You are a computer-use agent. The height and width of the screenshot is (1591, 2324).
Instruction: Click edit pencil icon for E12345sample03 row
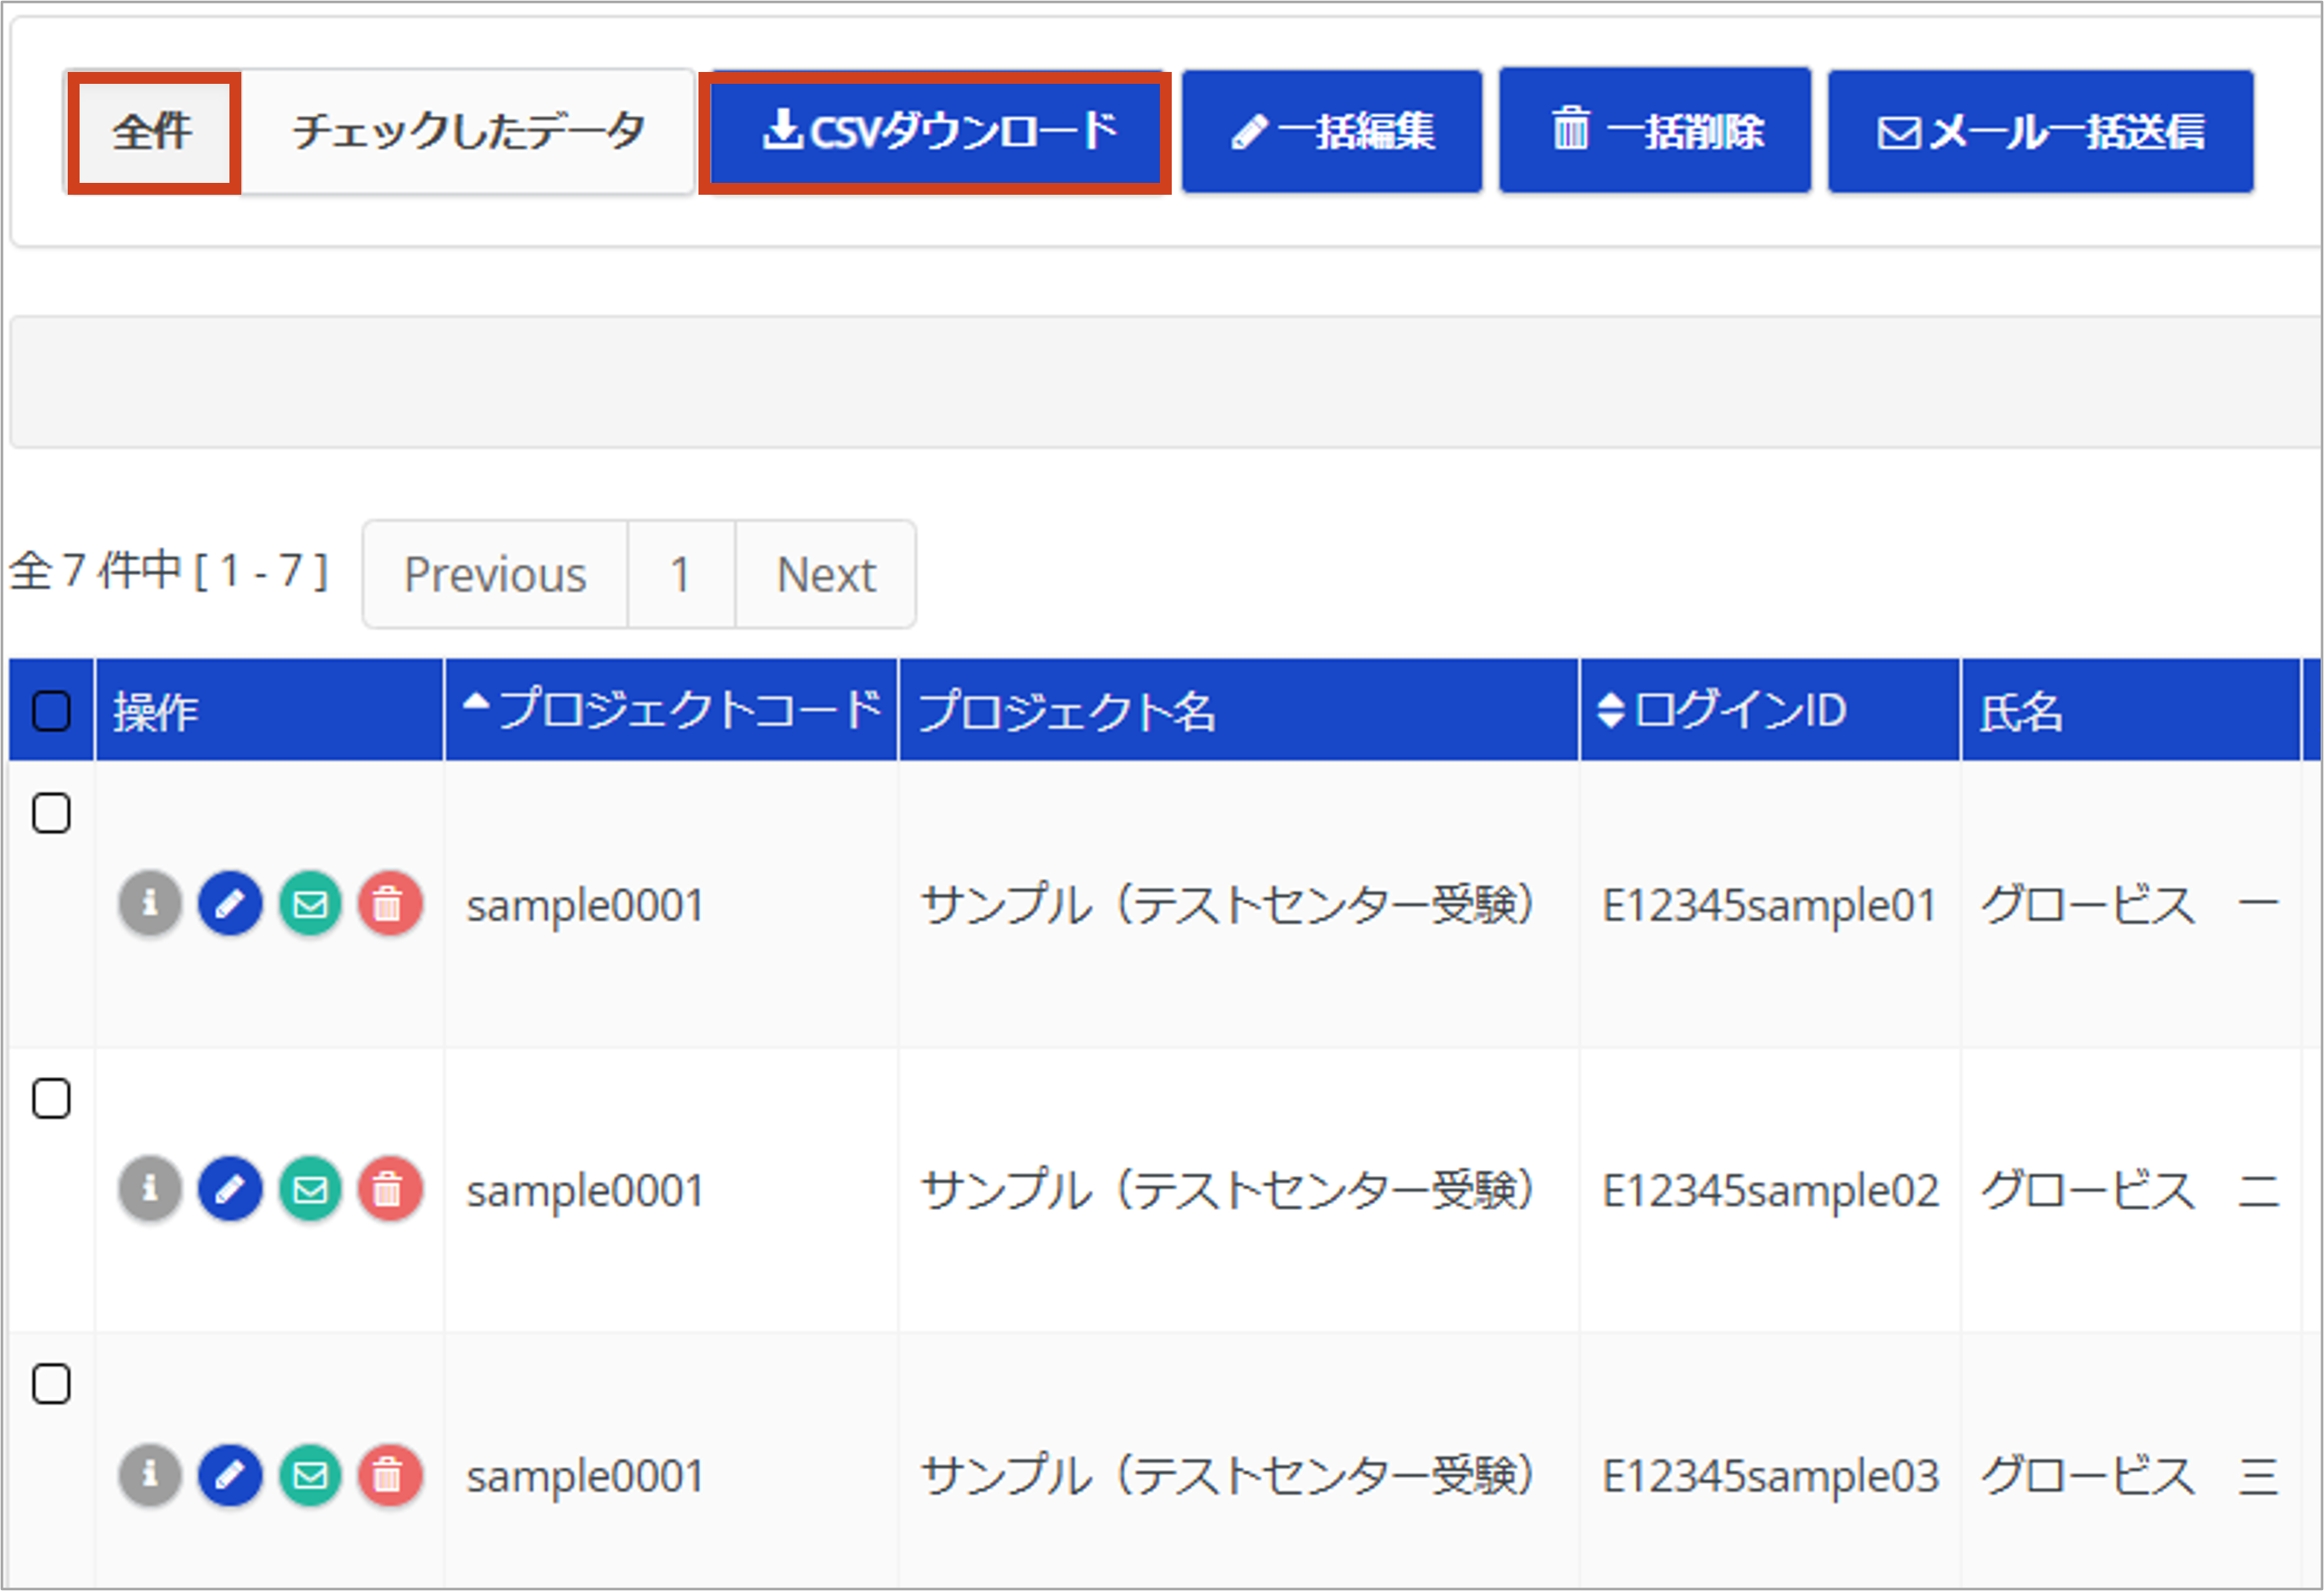click(x=230, y=1475)
